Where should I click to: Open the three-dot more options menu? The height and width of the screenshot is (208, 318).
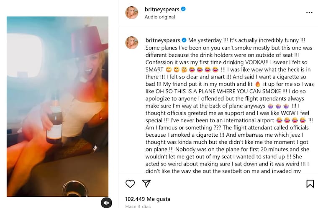[x=309, y=13]
